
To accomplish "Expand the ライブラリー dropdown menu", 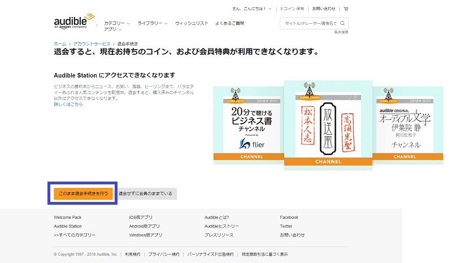I will [x=153, y=23].
